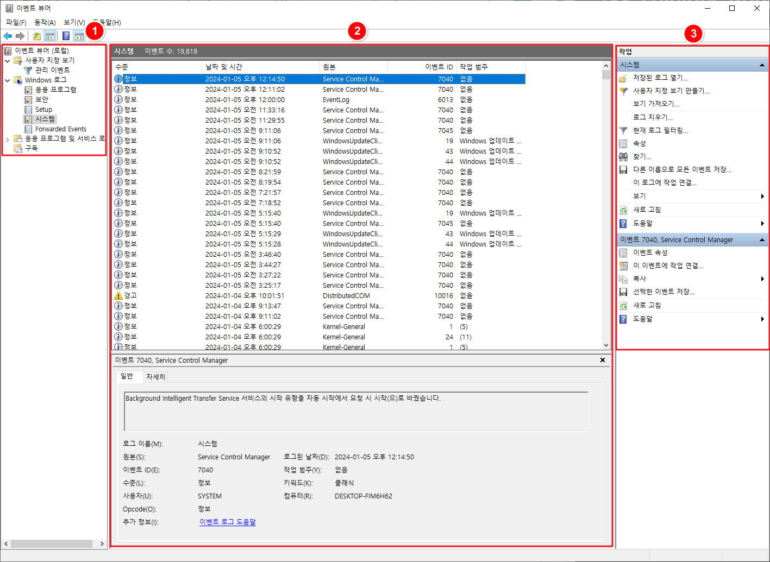Click 이 로그에 작업 연결 action

point(665,182)
